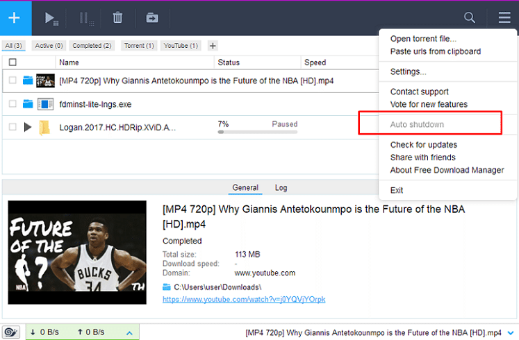Image resolution: width=519 pixels, height=340 pixels.
Task: Switch to the General details tab
Action: pyautogui.click(x=245, y=187)
